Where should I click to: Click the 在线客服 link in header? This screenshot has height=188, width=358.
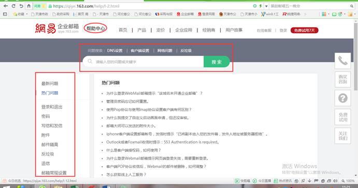[x=264, y=31]
